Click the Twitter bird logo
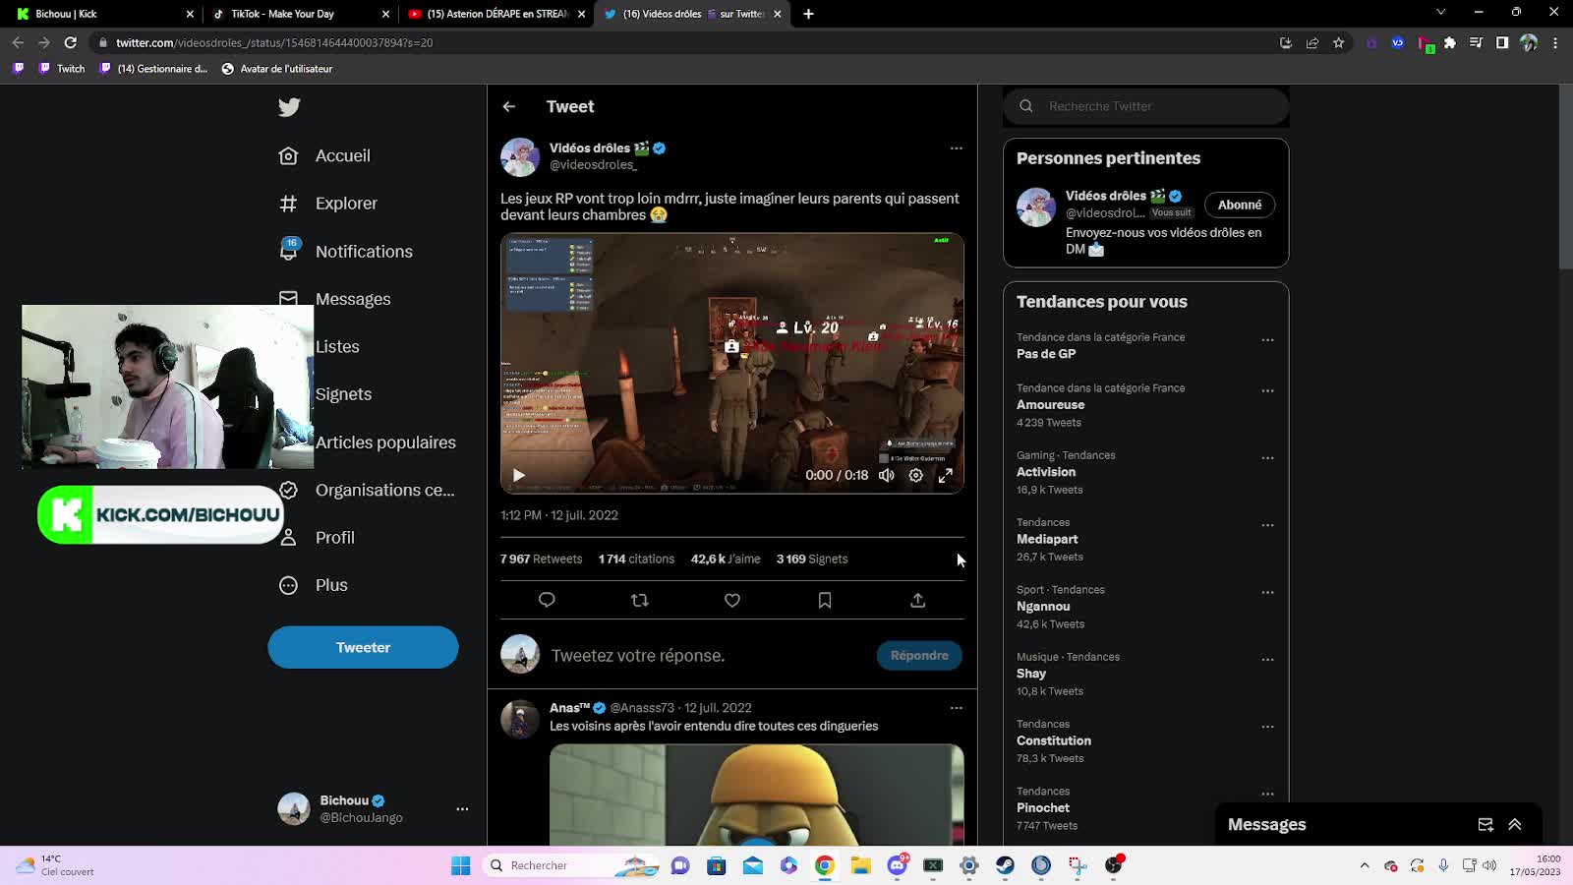This screenshot has width=1573, height=885. pos(289,107)
